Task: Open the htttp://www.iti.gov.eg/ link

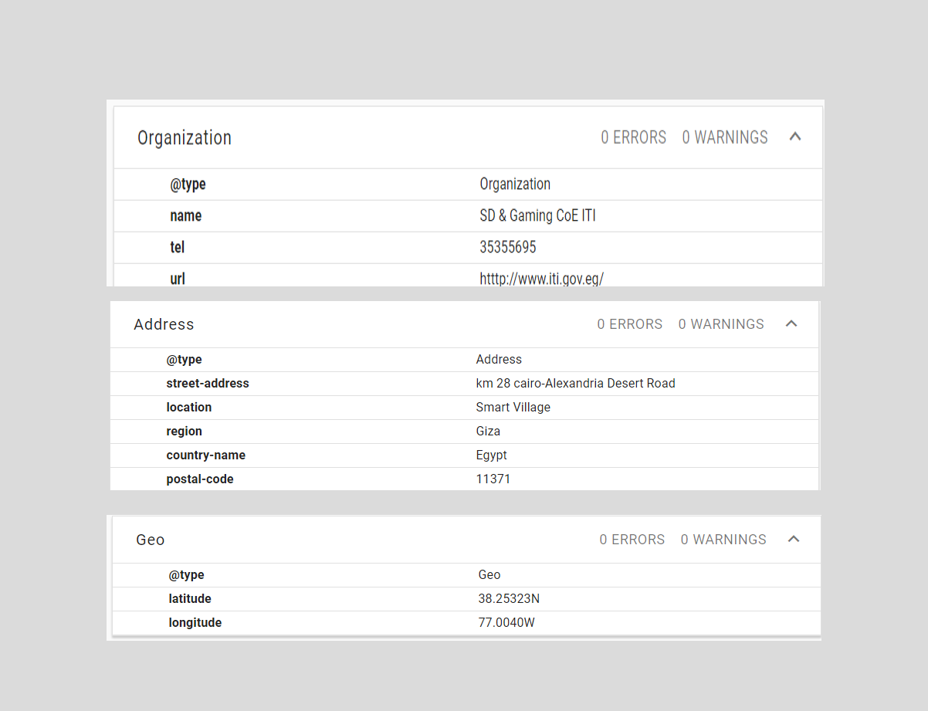Action: click(542, 279)
